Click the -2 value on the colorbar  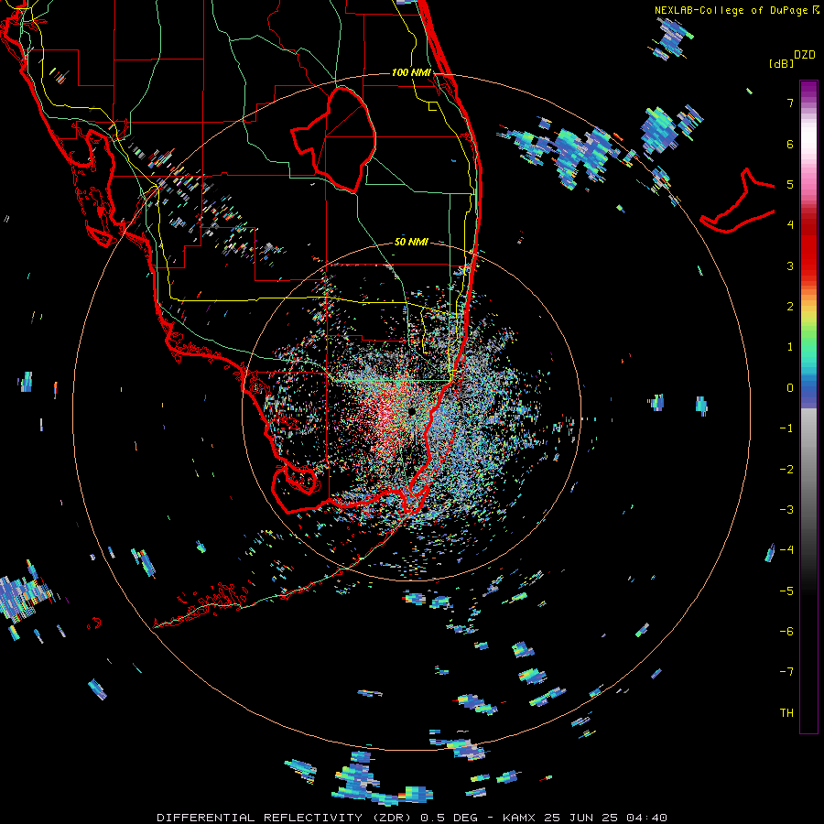pos(786,470)
